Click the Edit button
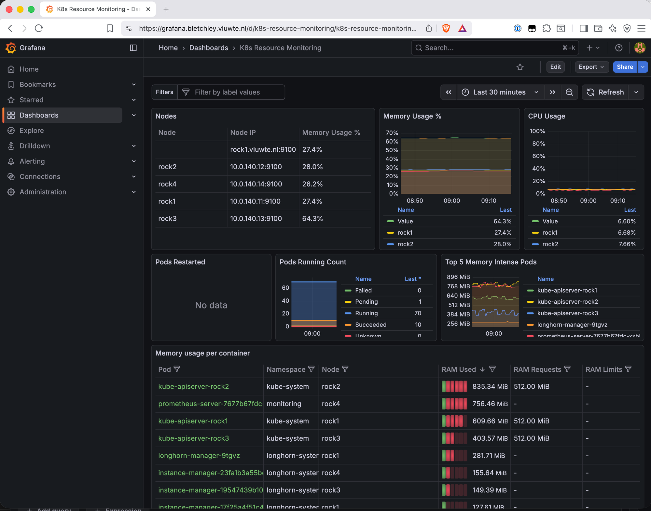This screenshot has width=651, height=511. (x=555, y=67)
